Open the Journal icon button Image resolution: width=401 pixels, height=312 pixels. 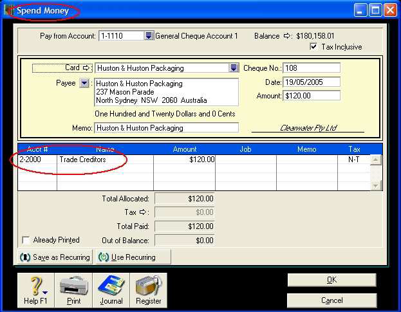point(111,290)
